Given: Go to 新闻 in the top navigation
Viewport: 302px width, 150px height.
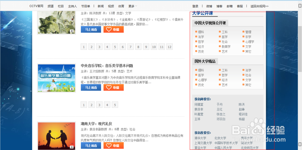Looking at the screenshot, I should 101,6.
